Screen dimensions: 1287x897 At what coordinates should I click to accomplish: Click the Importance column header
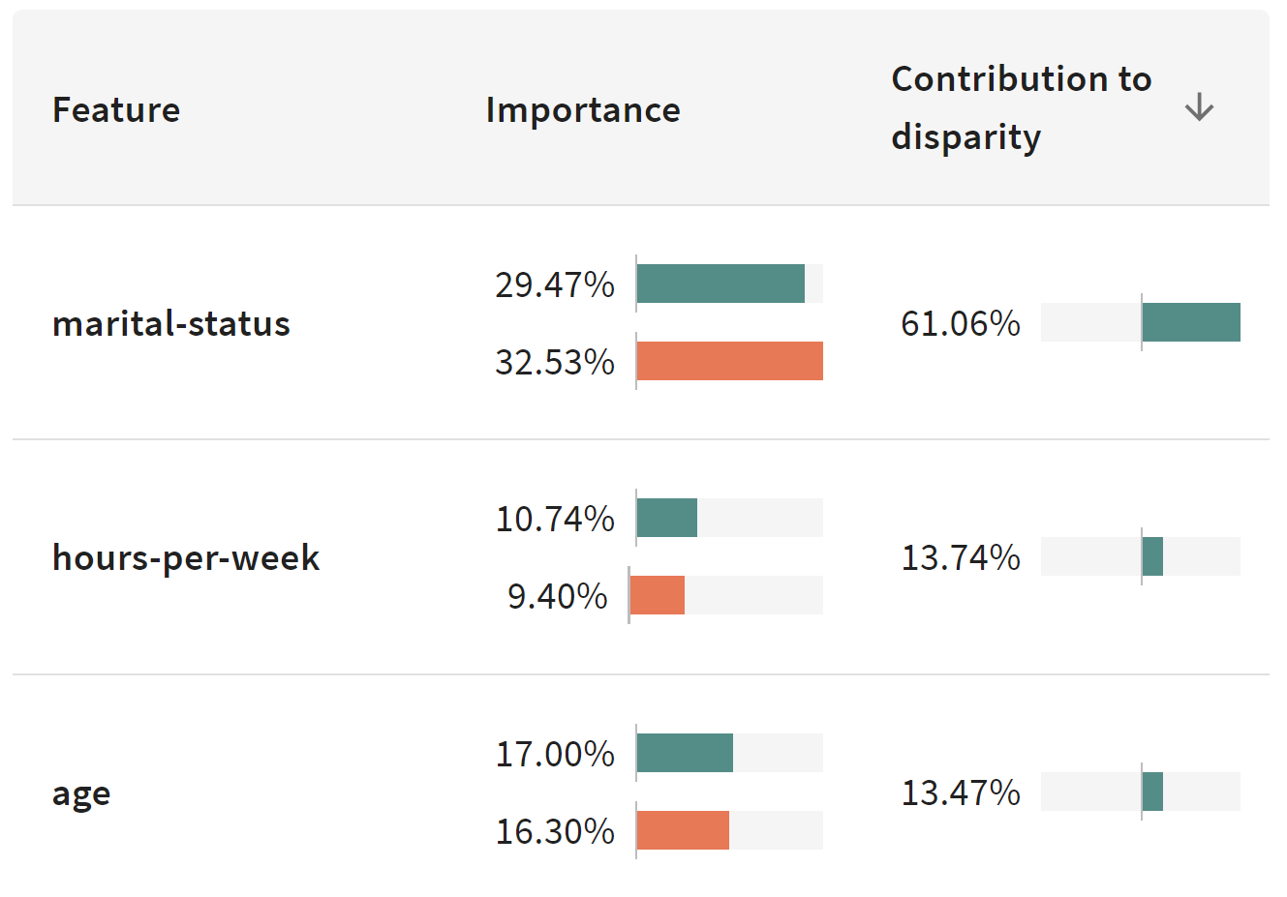tap(583, 109)
